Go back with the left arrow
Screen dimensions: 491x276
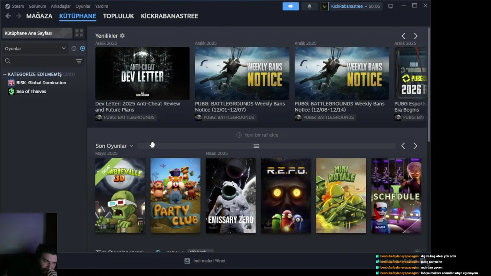(8, 16)
